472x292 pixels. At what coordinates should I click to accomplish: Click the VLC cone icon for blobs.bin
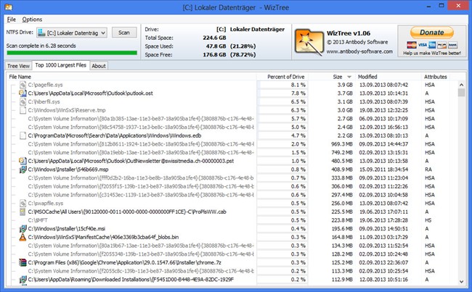23,237
